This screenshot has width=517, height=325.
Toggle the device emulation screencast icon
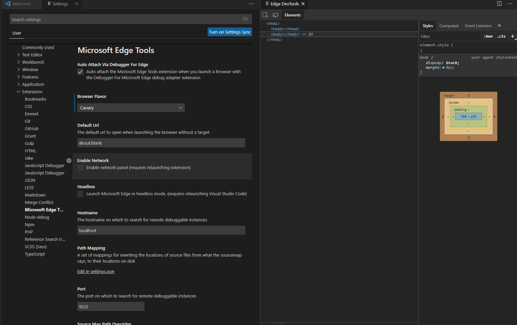[275, 15]
